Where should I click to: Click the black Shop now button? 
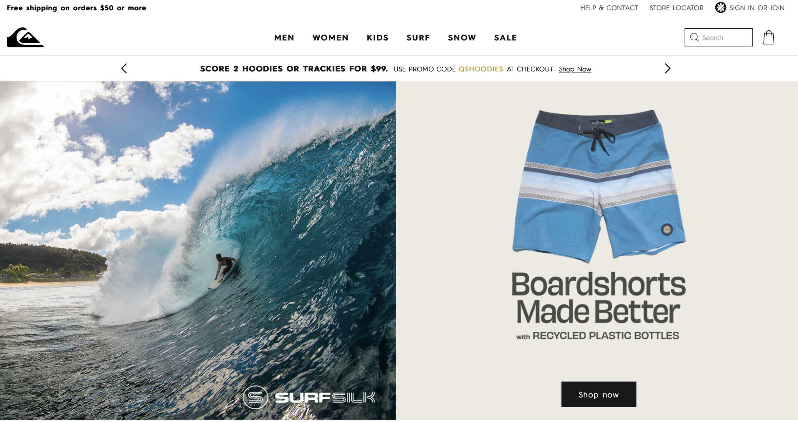(x=599, y=394)
